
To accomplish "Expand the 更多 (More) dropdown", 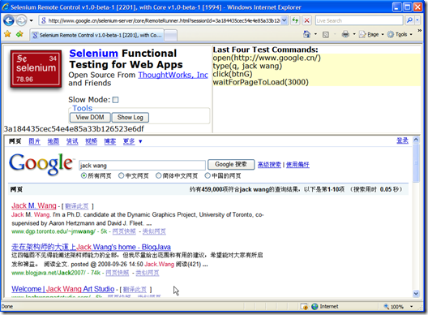I will (x=132, y=141).
